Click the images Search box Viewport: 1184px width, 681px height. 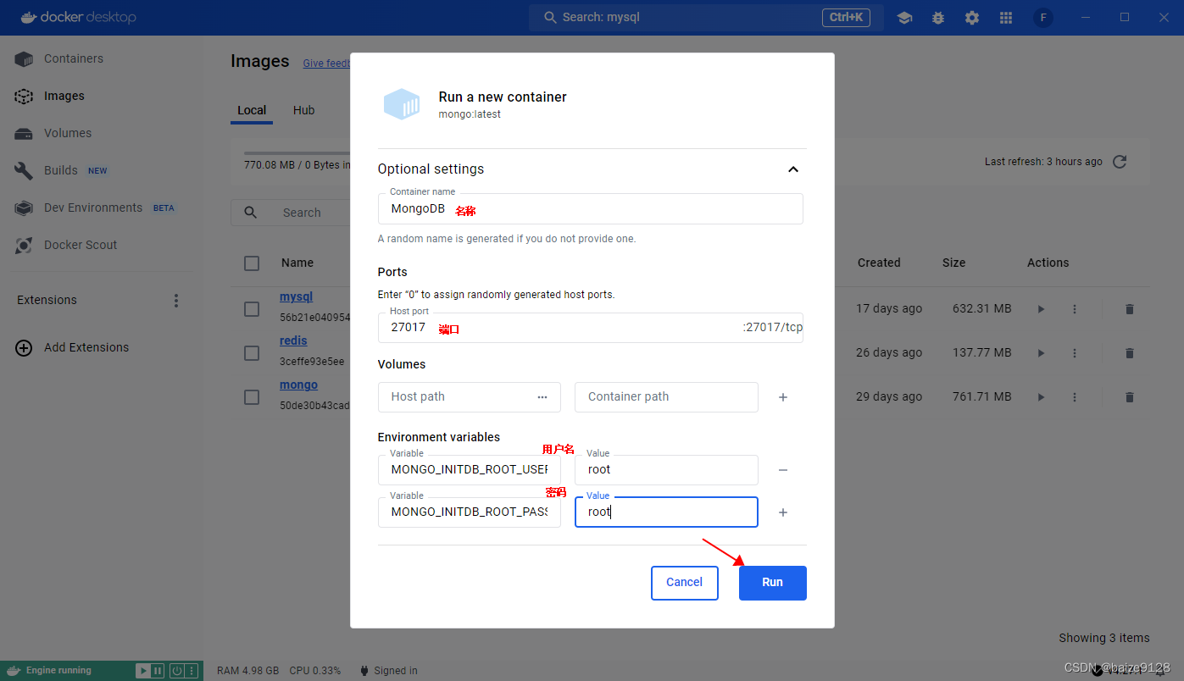point(291,213)
